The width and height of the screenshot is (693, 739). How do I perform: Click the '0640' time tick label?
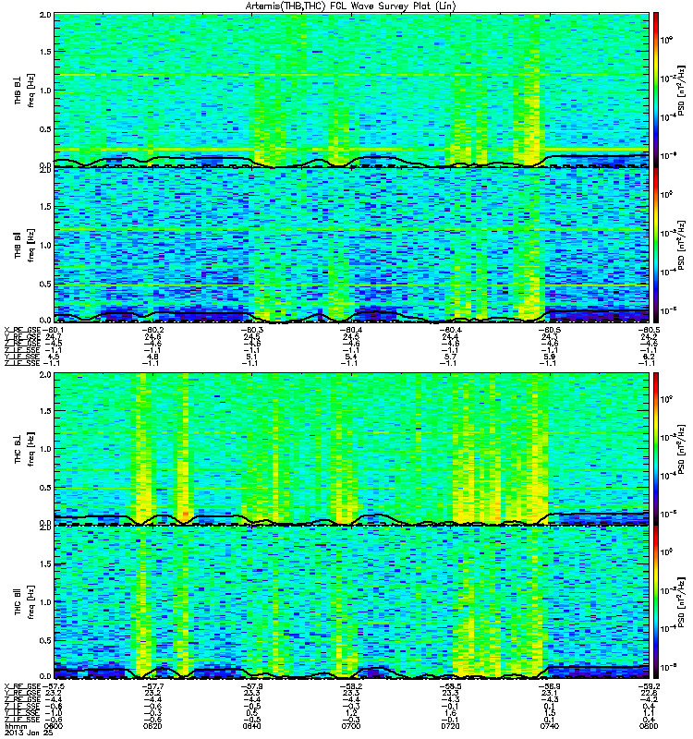tap(252, 726)
